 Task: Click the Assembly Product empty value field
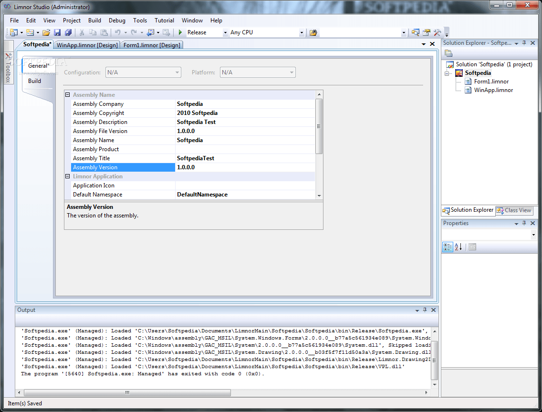[245, 149]
